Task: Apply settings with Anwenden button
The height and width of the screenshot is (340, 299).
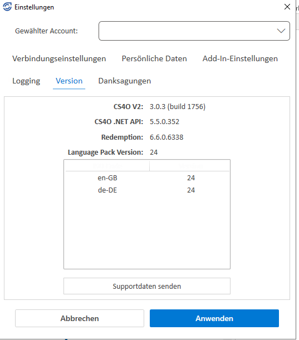Action: point(214,318)
